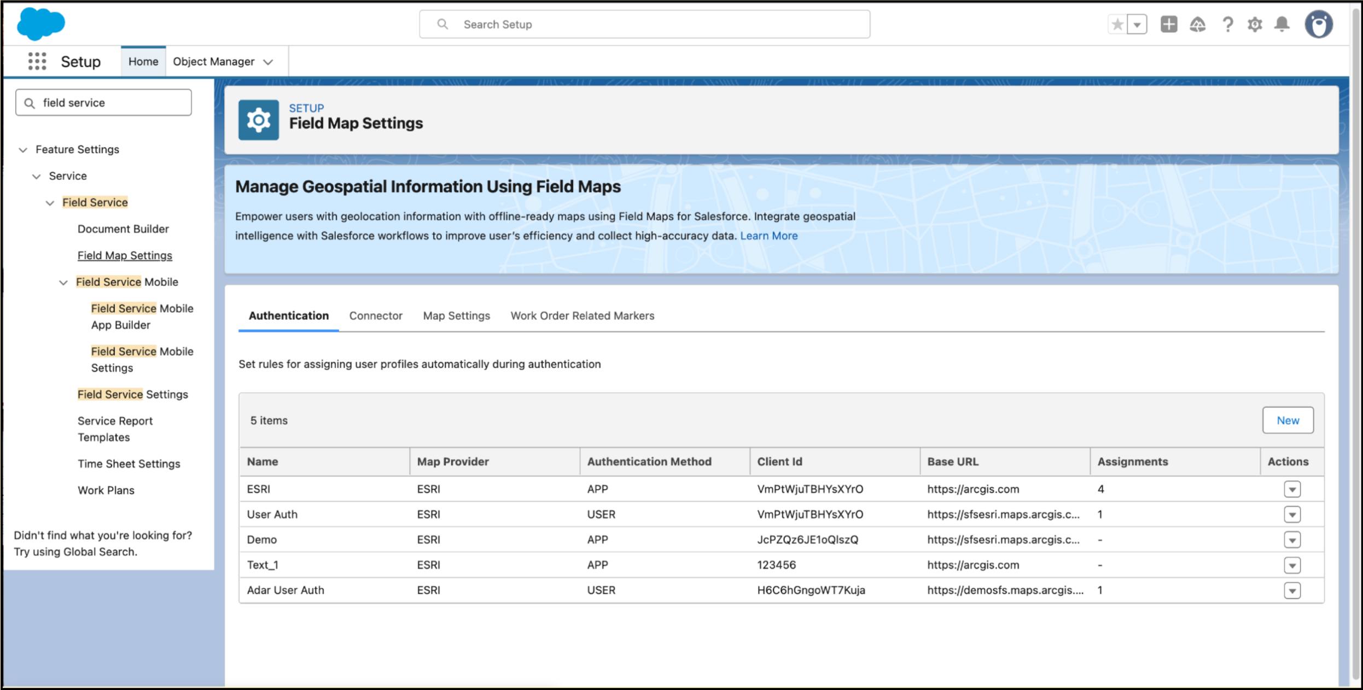Collapse the Feature Settings tree node
This screenshot has width=1363, height=690.
pyautogui.click(x=23, y=150)
